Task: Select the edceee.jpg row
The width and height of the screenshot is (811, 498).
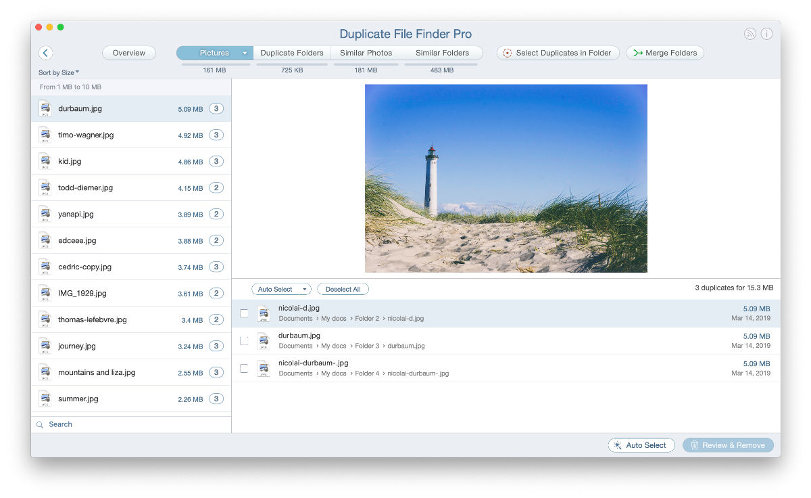Action: pos(131,240)
